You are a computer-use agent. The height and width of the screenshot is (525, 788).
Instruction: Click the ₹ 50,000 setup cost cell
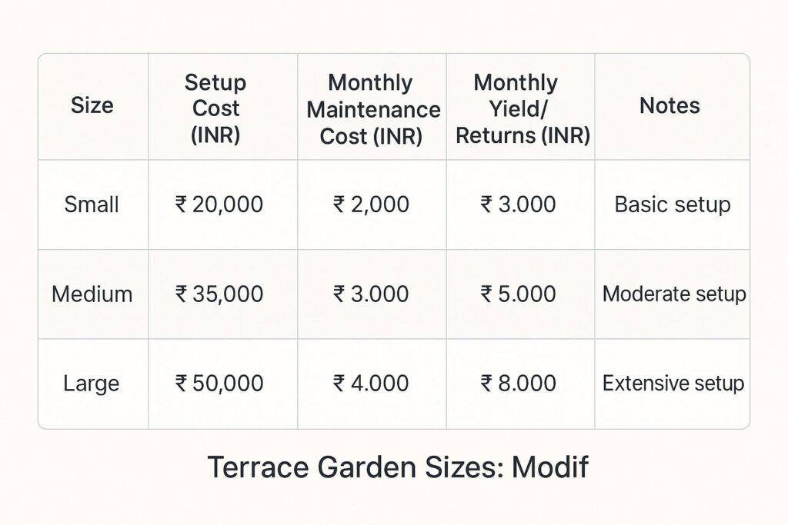coord(219,383)
